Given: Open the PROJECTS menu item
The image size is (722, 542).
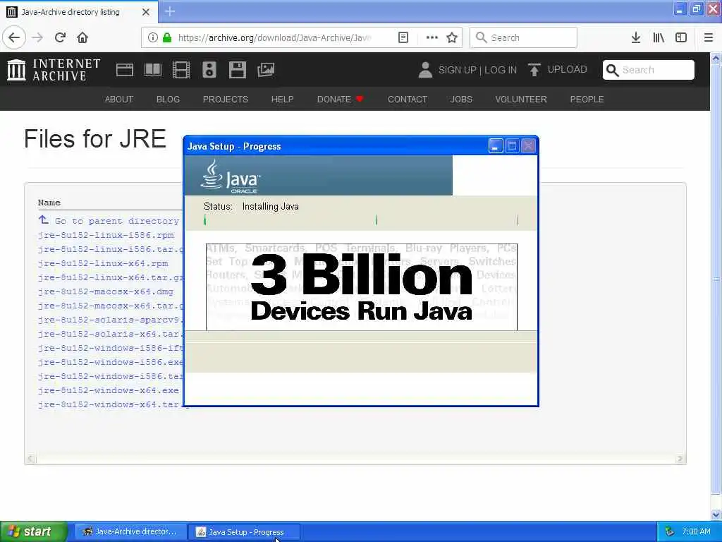Looking at the screenshot, I should [x=225, y=99].
